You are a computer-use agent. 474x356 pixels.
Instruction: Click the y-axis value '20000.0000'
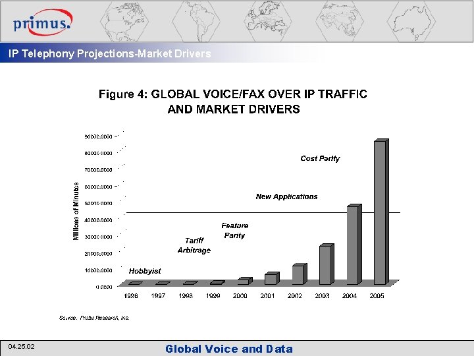click(98, 254)
